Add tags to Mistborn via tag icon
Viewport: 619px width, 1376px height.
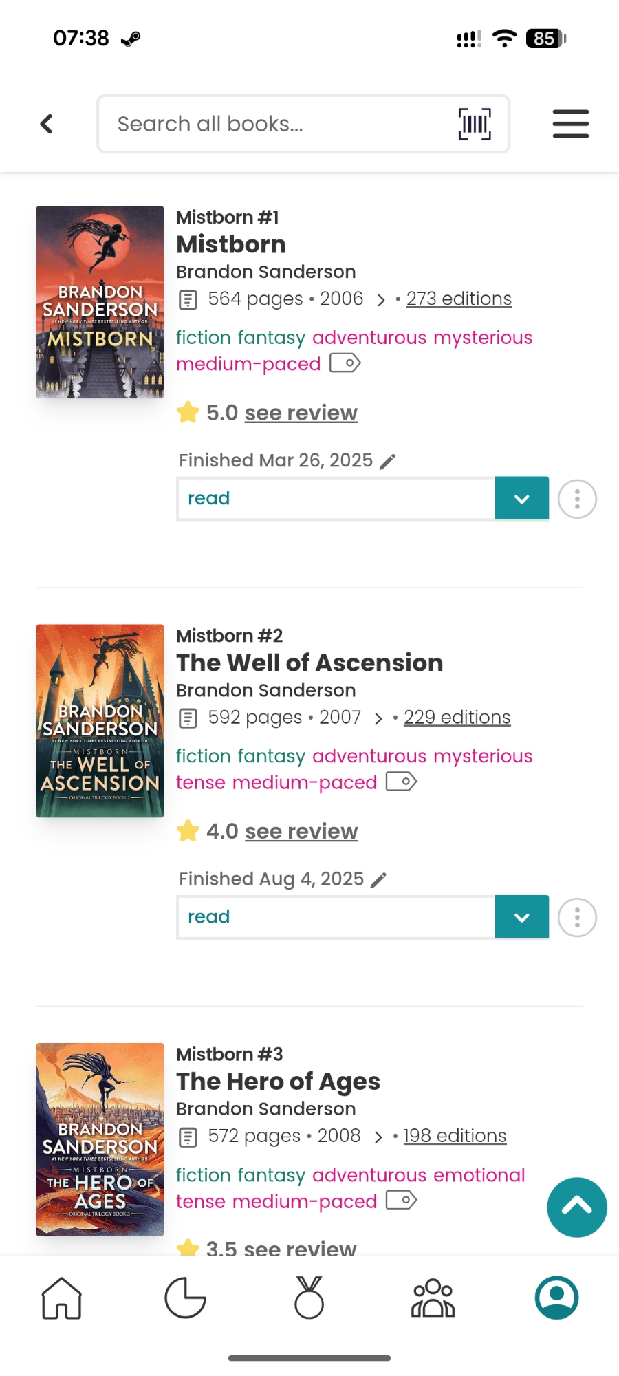point(345,363)
